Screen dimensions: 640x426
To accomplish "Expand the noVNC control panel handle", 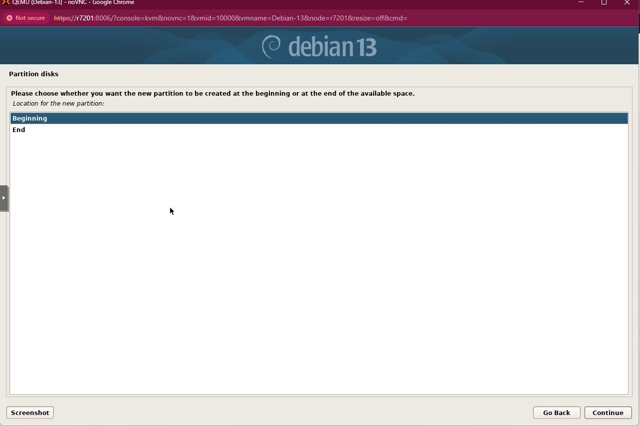I will pos(4,198).
